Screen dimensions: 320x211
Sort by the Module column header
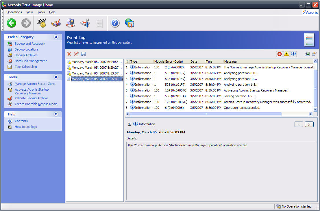pos(159,61)
